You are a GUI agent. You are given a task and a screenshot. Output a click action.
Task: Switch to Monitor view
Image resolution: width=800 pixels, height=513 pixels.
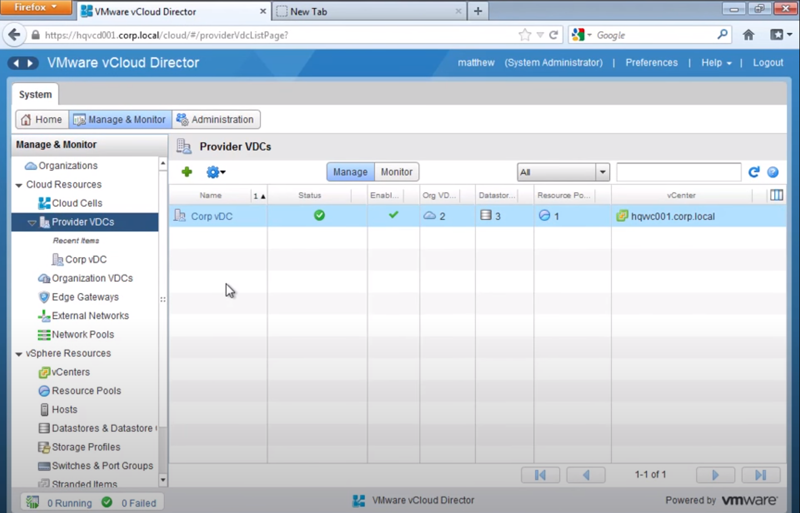pos(396,172)
